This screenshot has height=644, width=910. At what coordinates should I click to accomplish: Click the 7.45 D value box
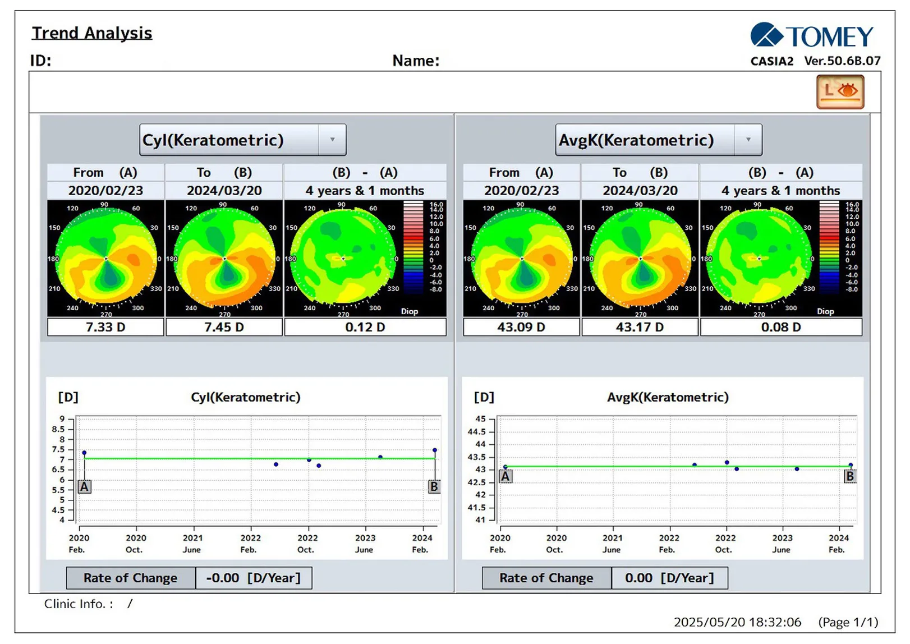click(x=224, y=327)
